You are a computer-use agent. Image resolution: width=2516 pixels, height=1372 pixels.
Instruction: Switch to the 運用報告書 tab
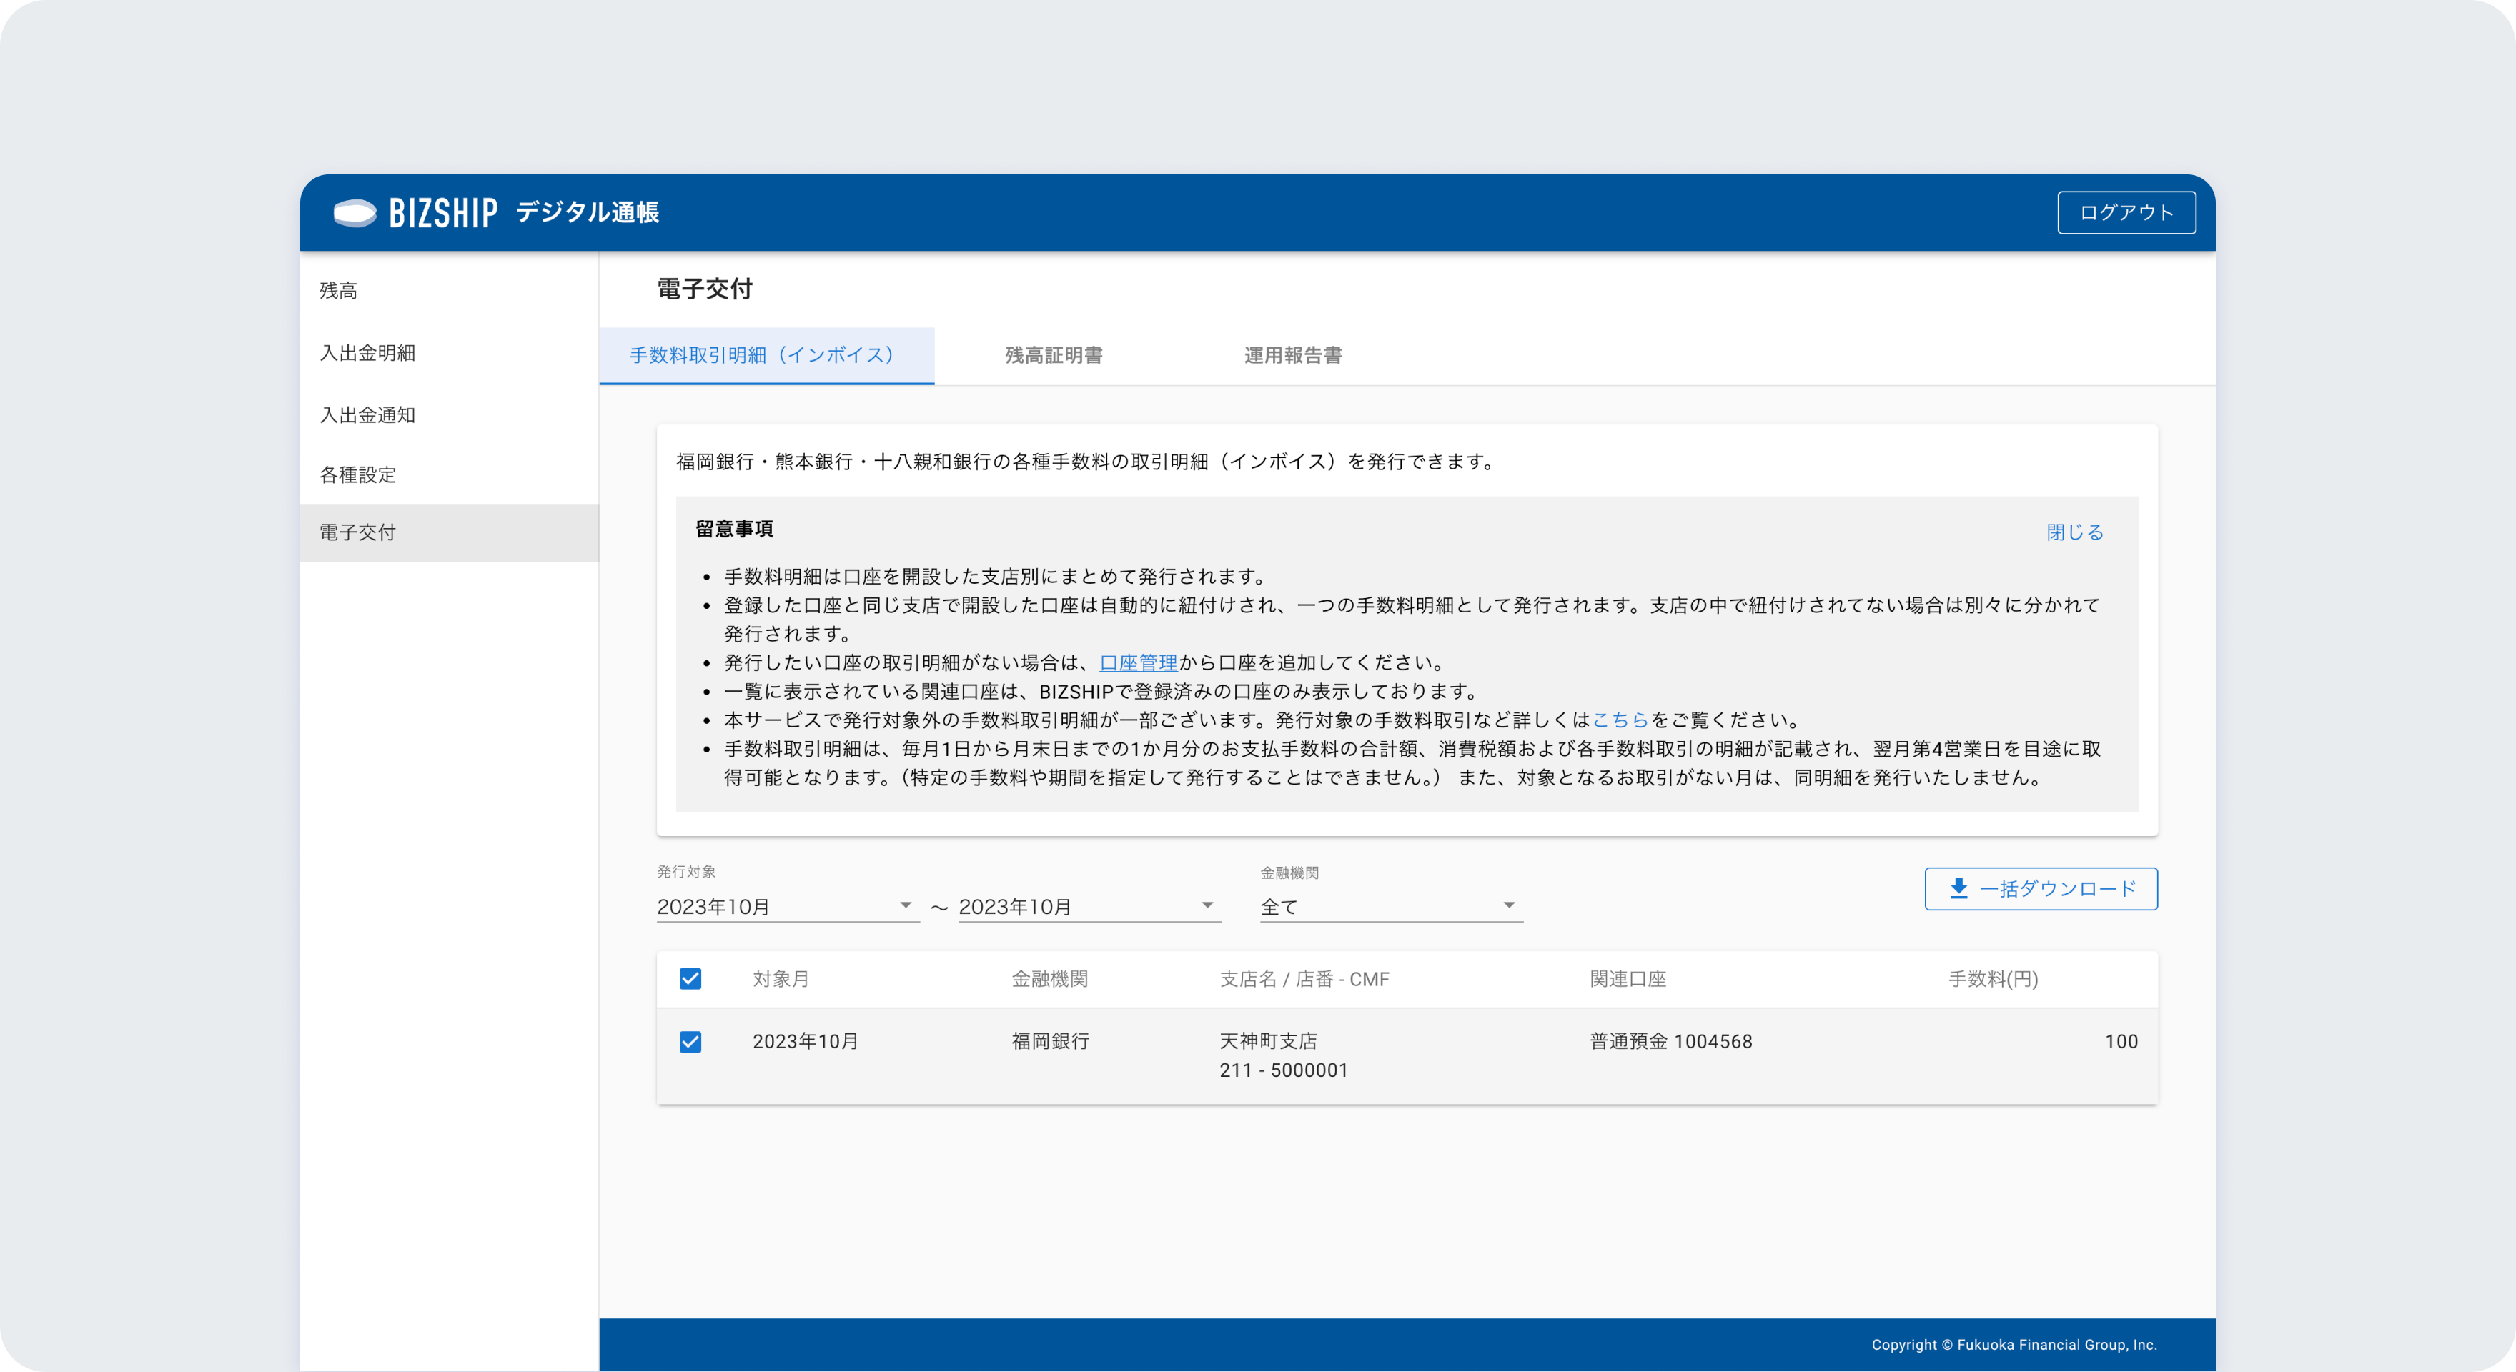coord(1292,355)
